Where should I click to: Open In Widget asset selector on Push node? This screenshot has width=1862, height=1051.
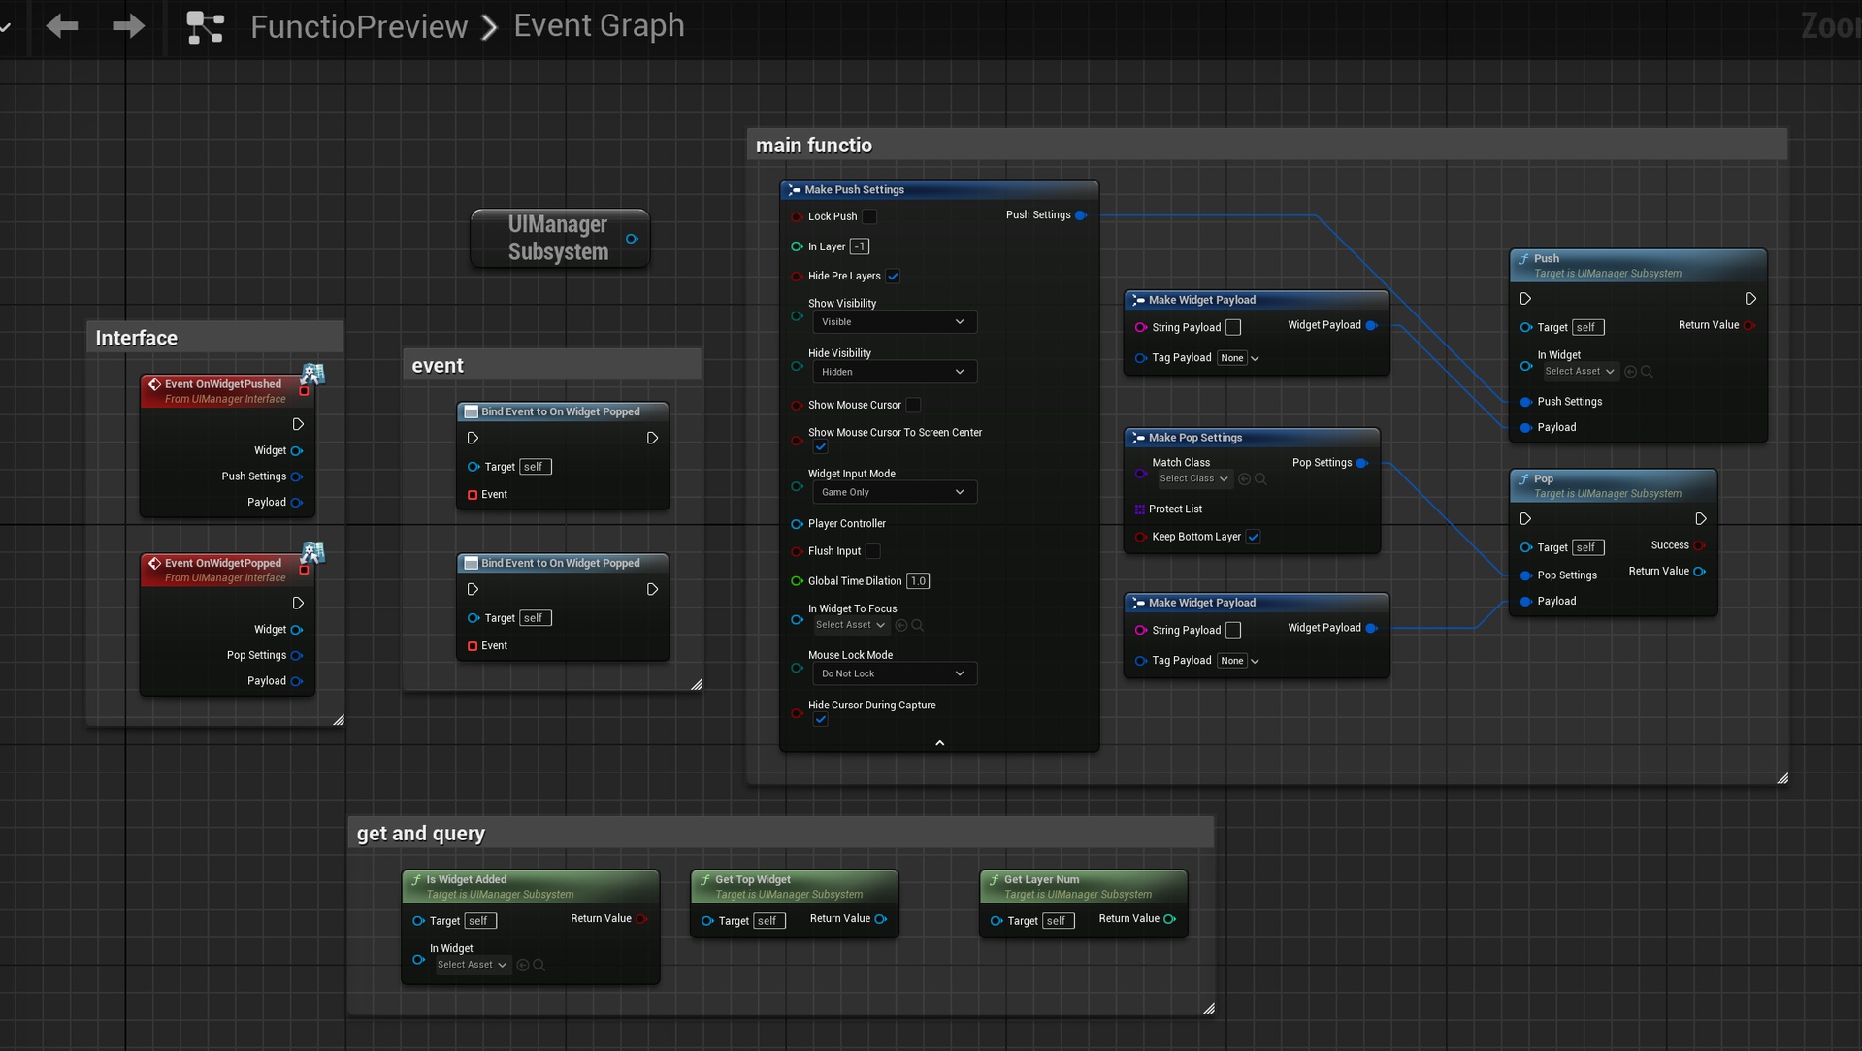[x=1579, y=372]
